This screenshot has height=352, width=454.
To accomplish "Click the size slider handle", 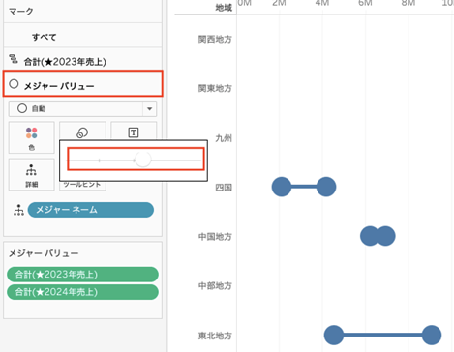I will click(x=143, y=160).
